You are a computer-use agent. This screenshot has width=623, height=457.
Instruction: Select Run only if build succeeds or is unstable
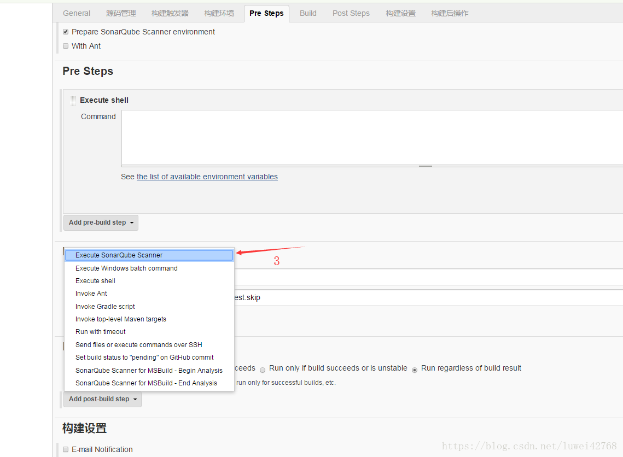[262, 370]
